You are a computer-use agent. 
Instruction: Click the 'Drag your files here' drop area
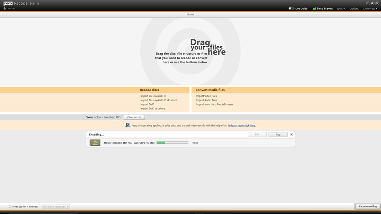coord(190,52)
